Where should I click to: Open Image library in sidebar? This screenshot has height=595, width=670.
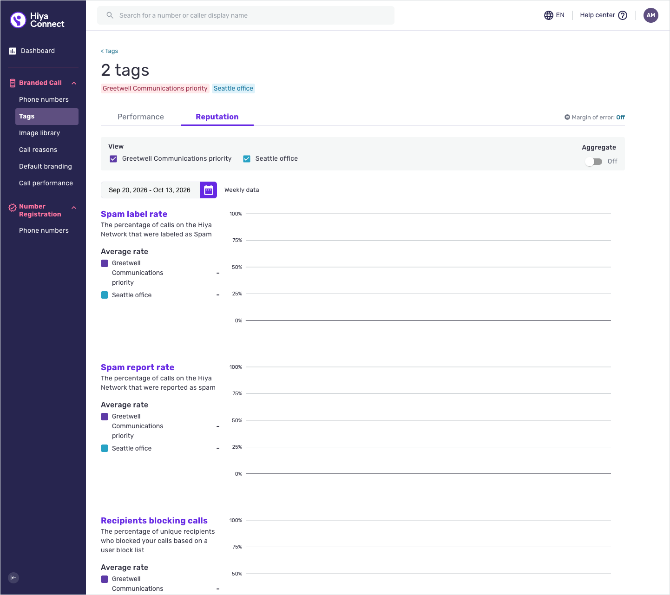[x=39, y=133]
